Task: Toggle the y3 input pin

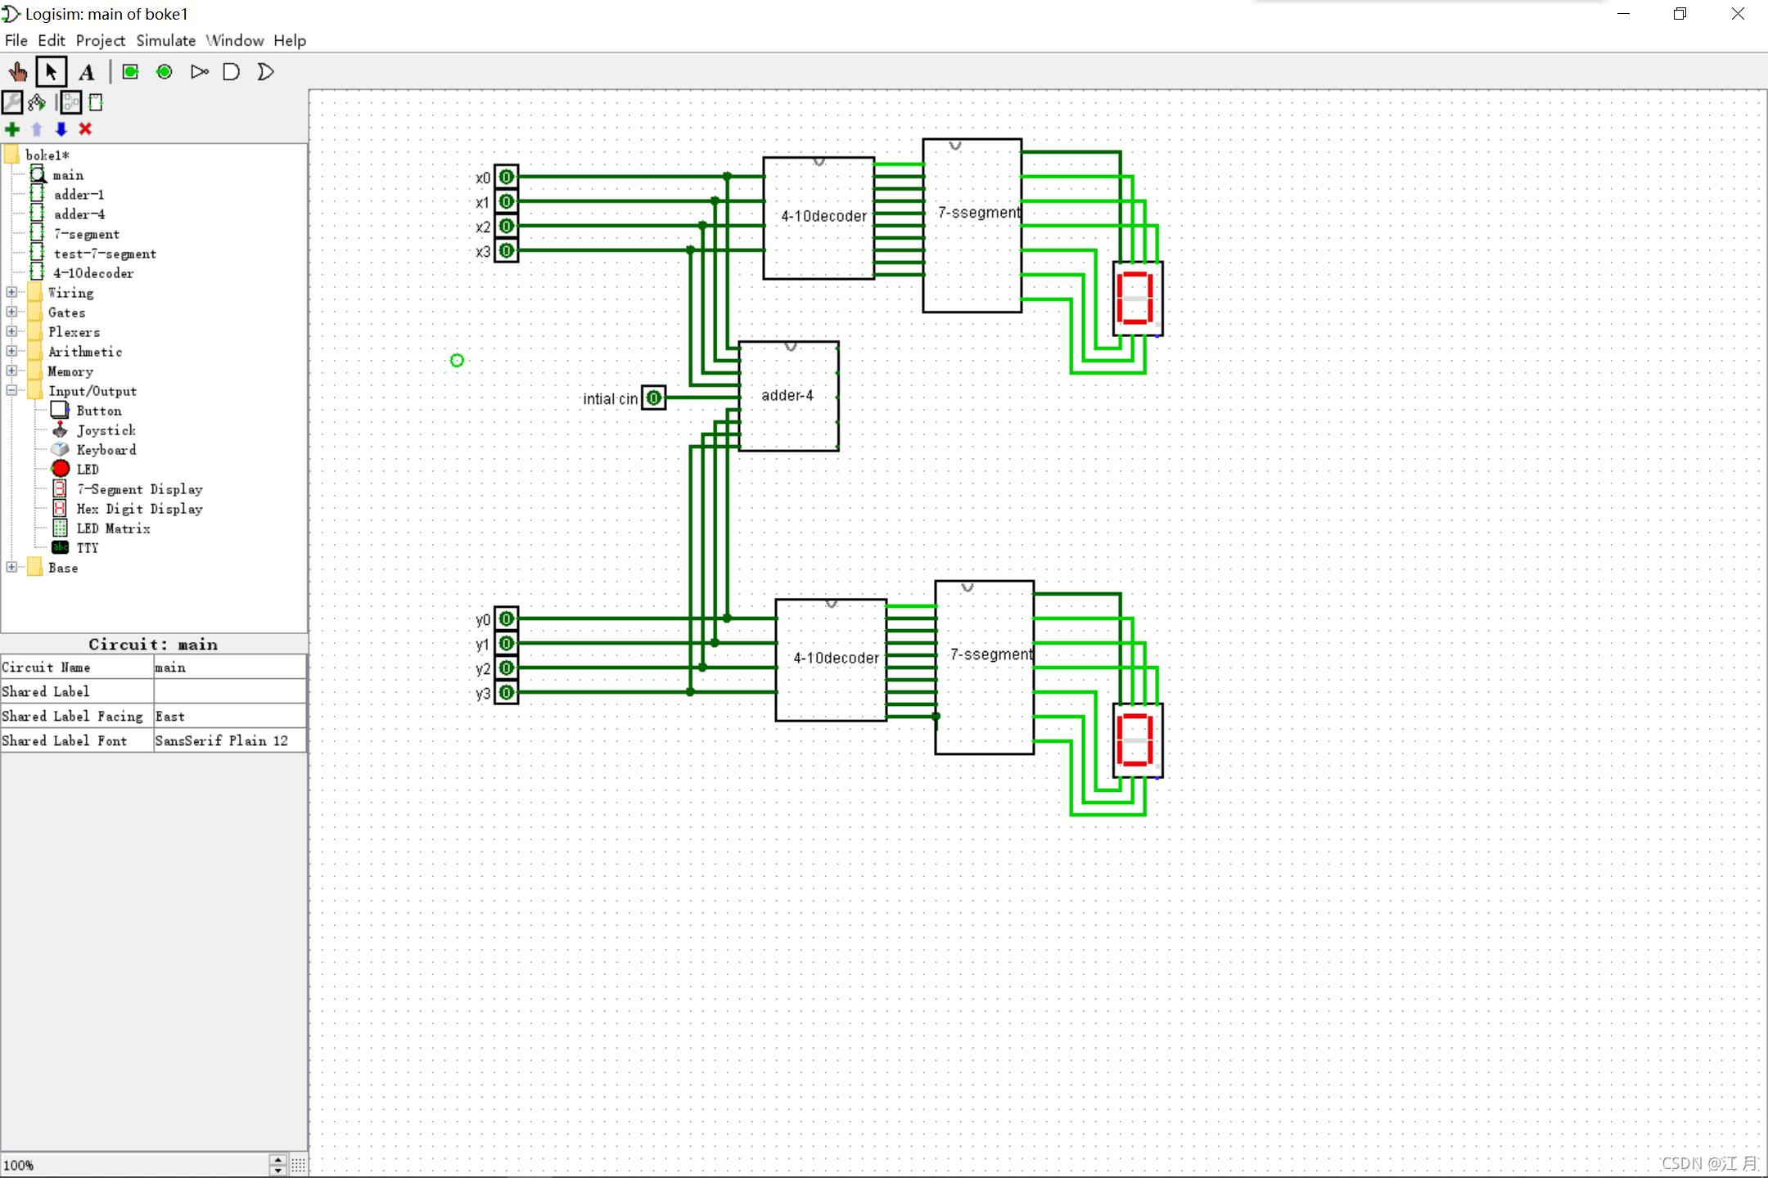Action: tap(507, 693)
